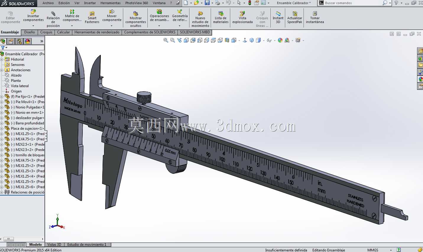Click Actualizar SpeedPak
Image resolution: width=423 pixels, height=252 pixels.
point(295,17)
